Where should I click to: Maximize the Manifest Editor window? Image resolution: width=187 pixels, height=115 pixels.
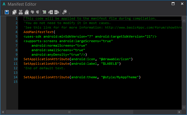point(173,4)
